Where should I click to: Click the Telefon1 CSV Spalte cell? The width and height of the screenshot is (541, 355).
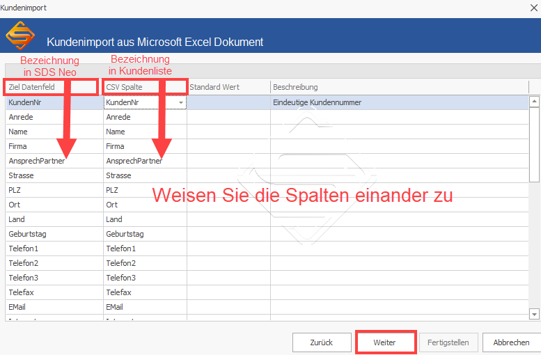(x=145, y=248)
